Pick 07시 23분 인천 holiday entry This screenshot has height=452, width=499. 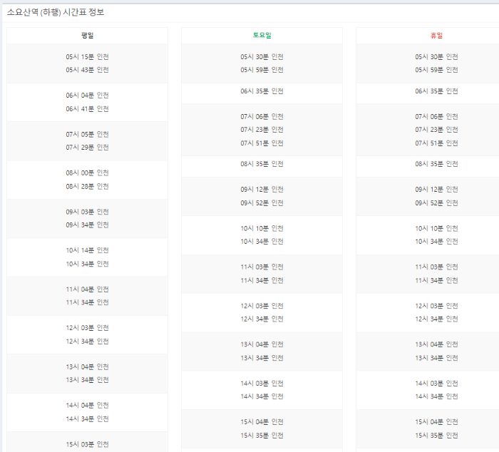436,130
